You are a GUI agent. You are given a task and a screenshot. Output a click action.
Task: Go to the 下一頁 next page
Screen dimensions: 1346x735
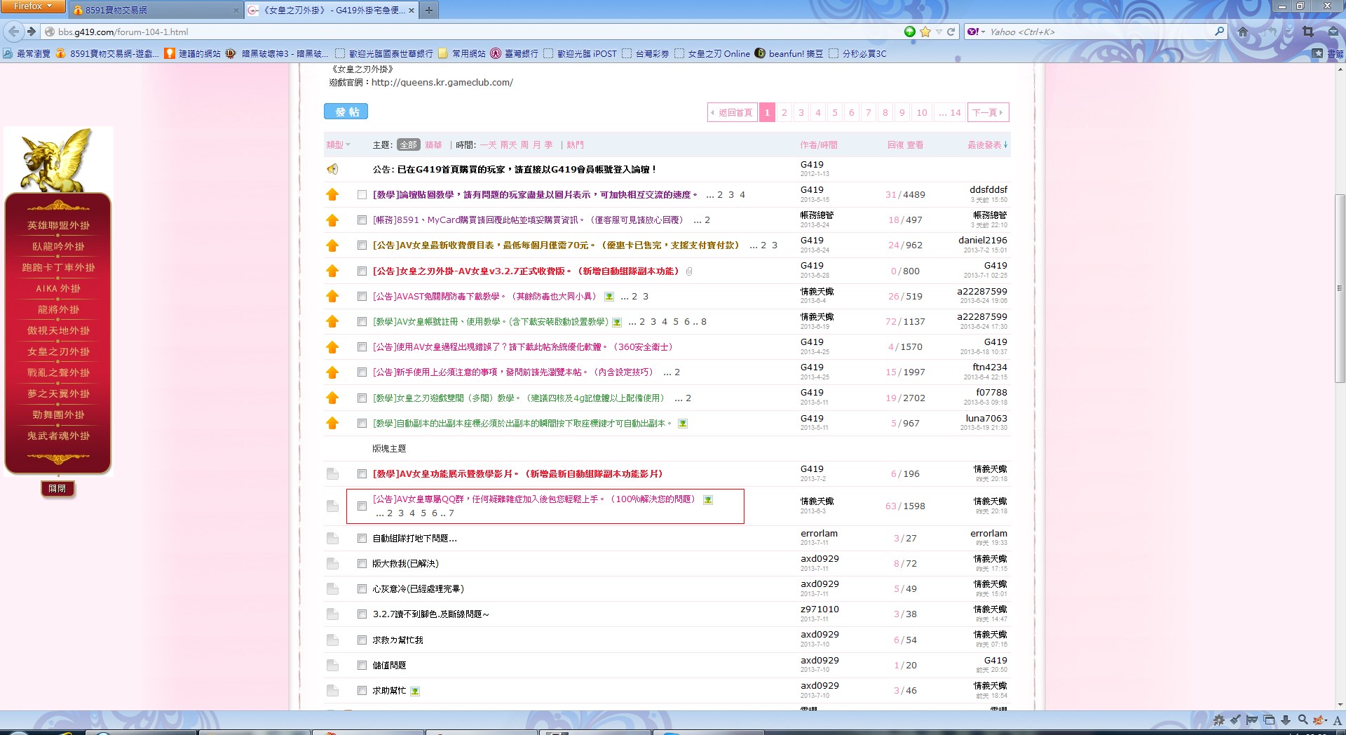point(988,112)
